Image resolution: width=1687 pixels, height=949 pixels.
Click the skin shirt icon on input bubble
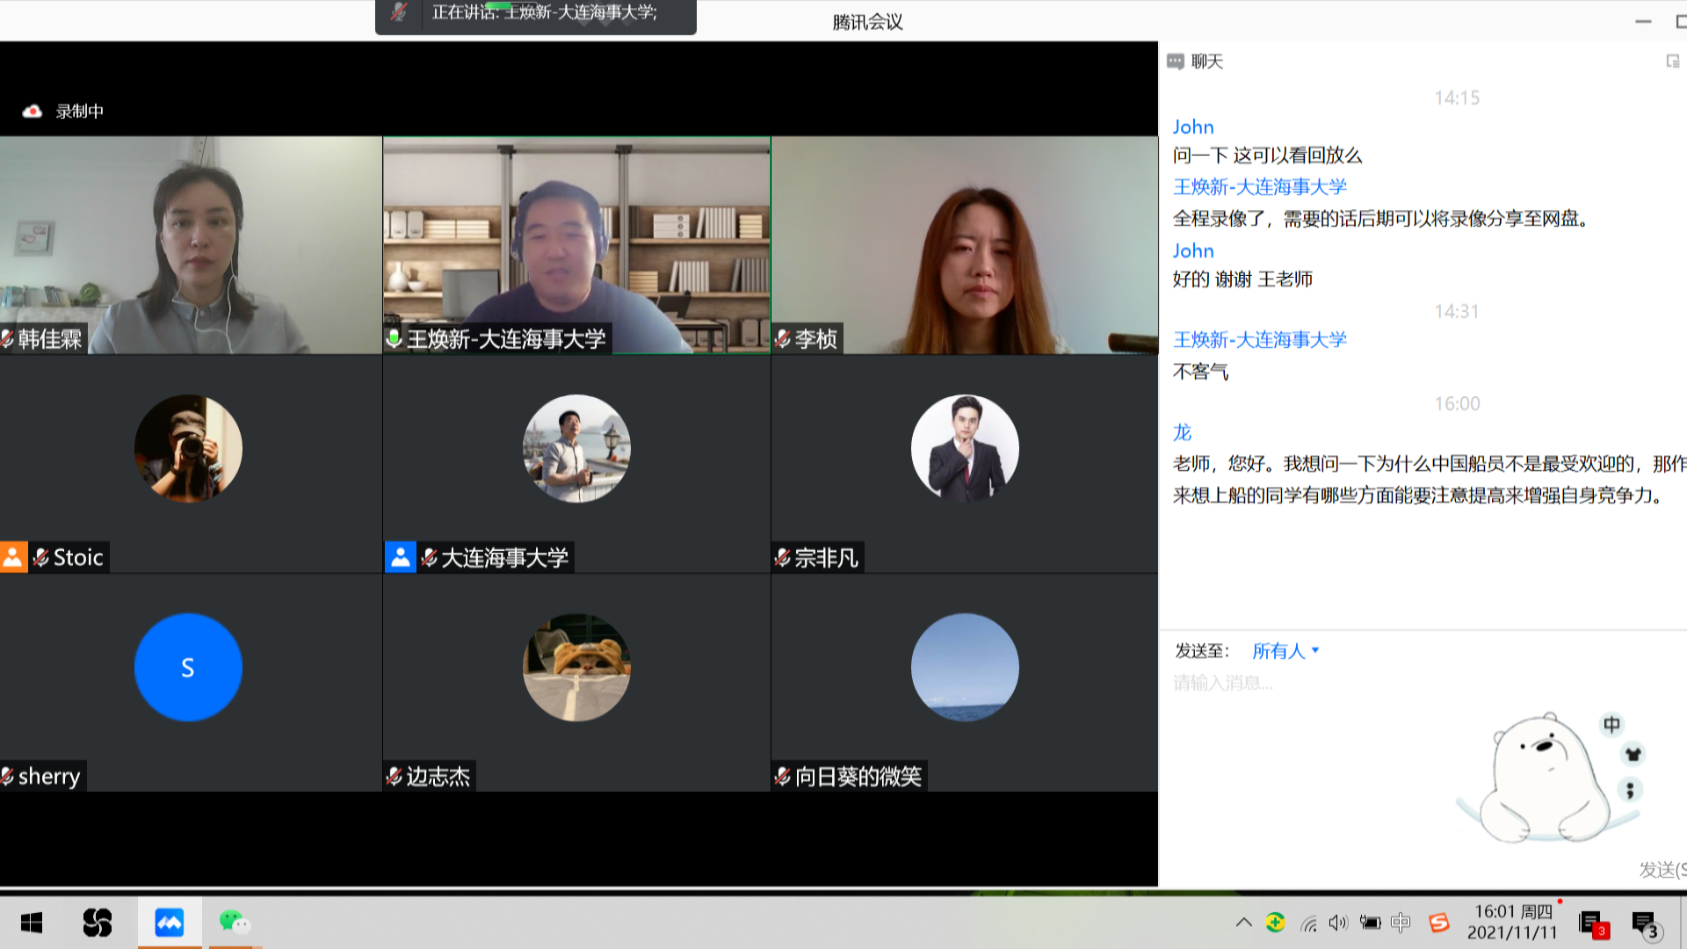coord(1633,755)
